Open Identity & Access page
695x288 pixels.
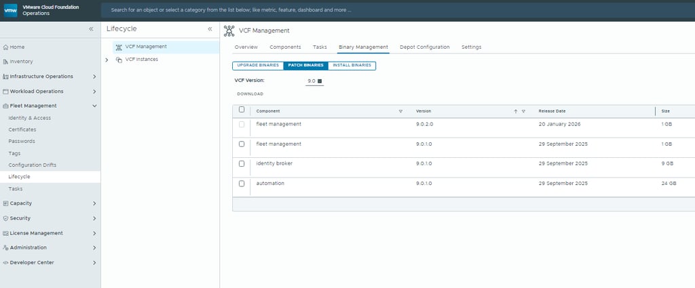(x=30, y=118)
